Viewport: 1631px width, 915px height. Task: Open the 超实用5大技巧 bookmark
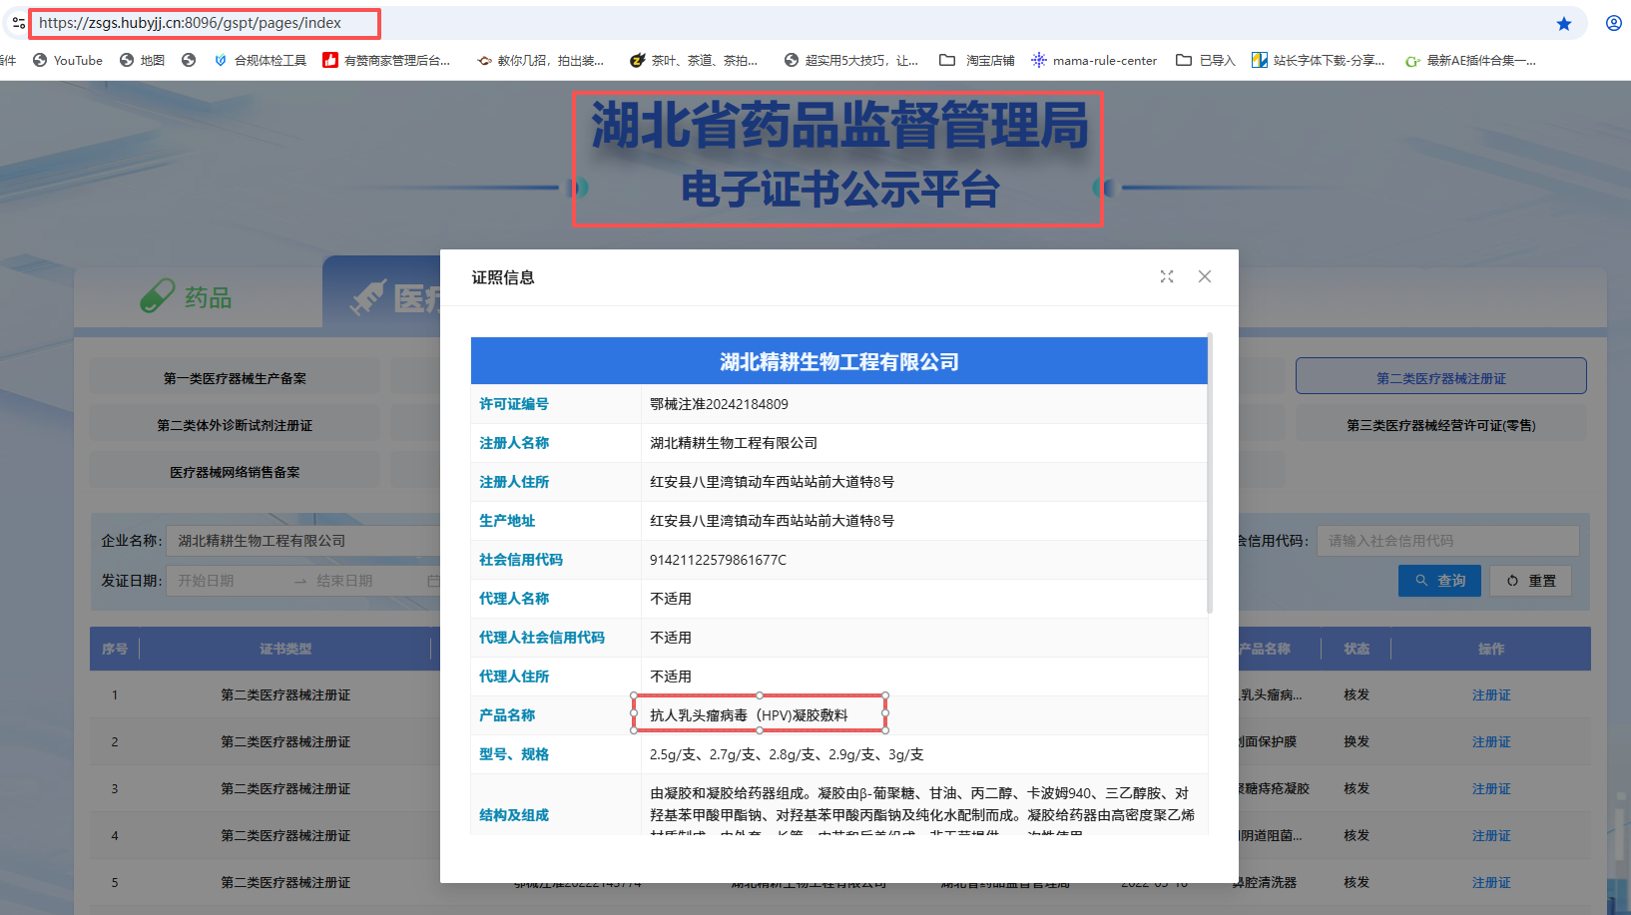[851, 60]
